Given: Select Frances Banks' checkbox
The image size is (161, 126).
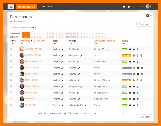Looking at the screenshot, I should pyautogui.click(x=12, y=86).
